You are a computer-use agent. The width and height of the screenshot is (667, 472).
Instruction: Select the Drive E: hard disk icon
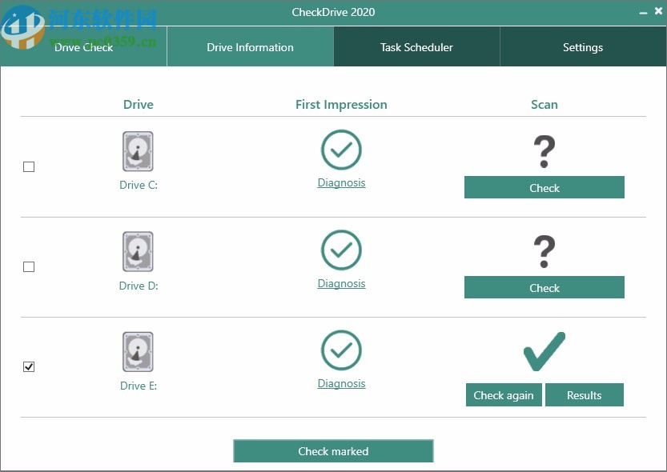[138, 351]
